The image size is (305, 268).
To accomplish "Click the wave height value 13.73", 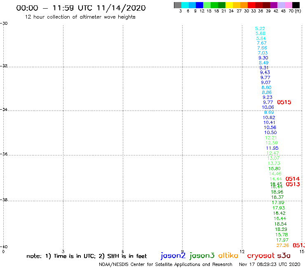I will click(x=274, y=163).
